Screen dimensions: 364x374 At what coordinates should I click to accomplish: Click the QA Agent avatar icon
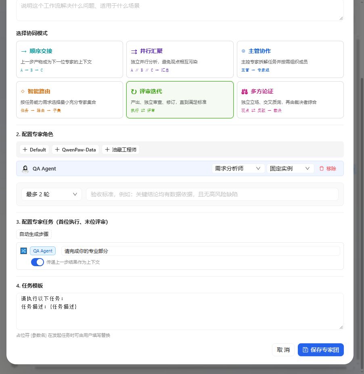point(25,169)
